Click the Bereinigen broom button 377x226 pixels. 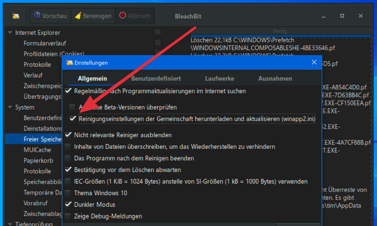(93, 16)
